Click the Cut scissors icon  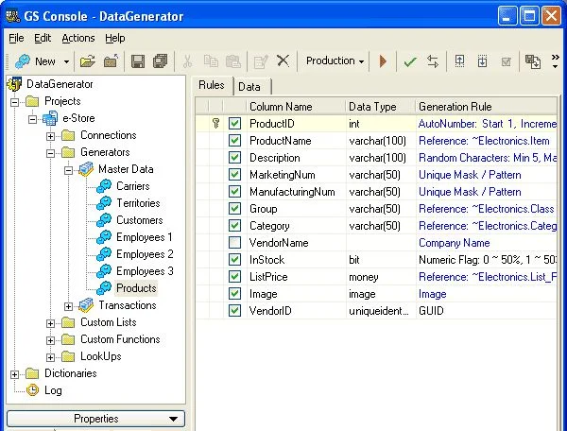click(187, 61)
